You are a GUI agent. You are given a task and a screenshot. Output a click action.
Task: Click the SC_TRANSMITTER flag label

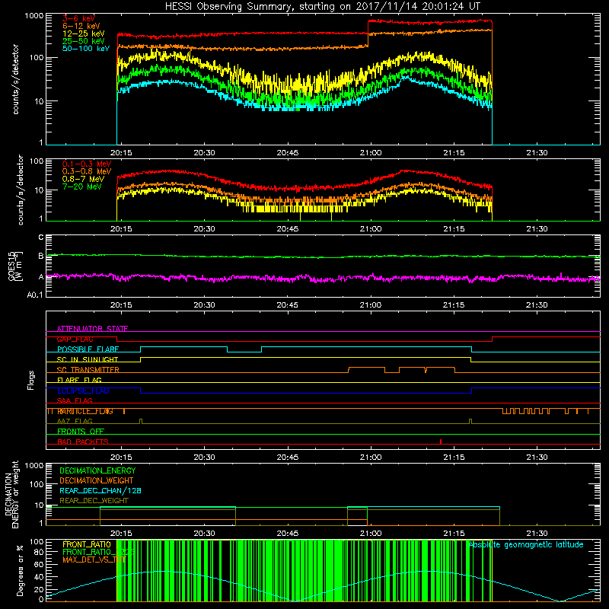[x=88, y=370]
